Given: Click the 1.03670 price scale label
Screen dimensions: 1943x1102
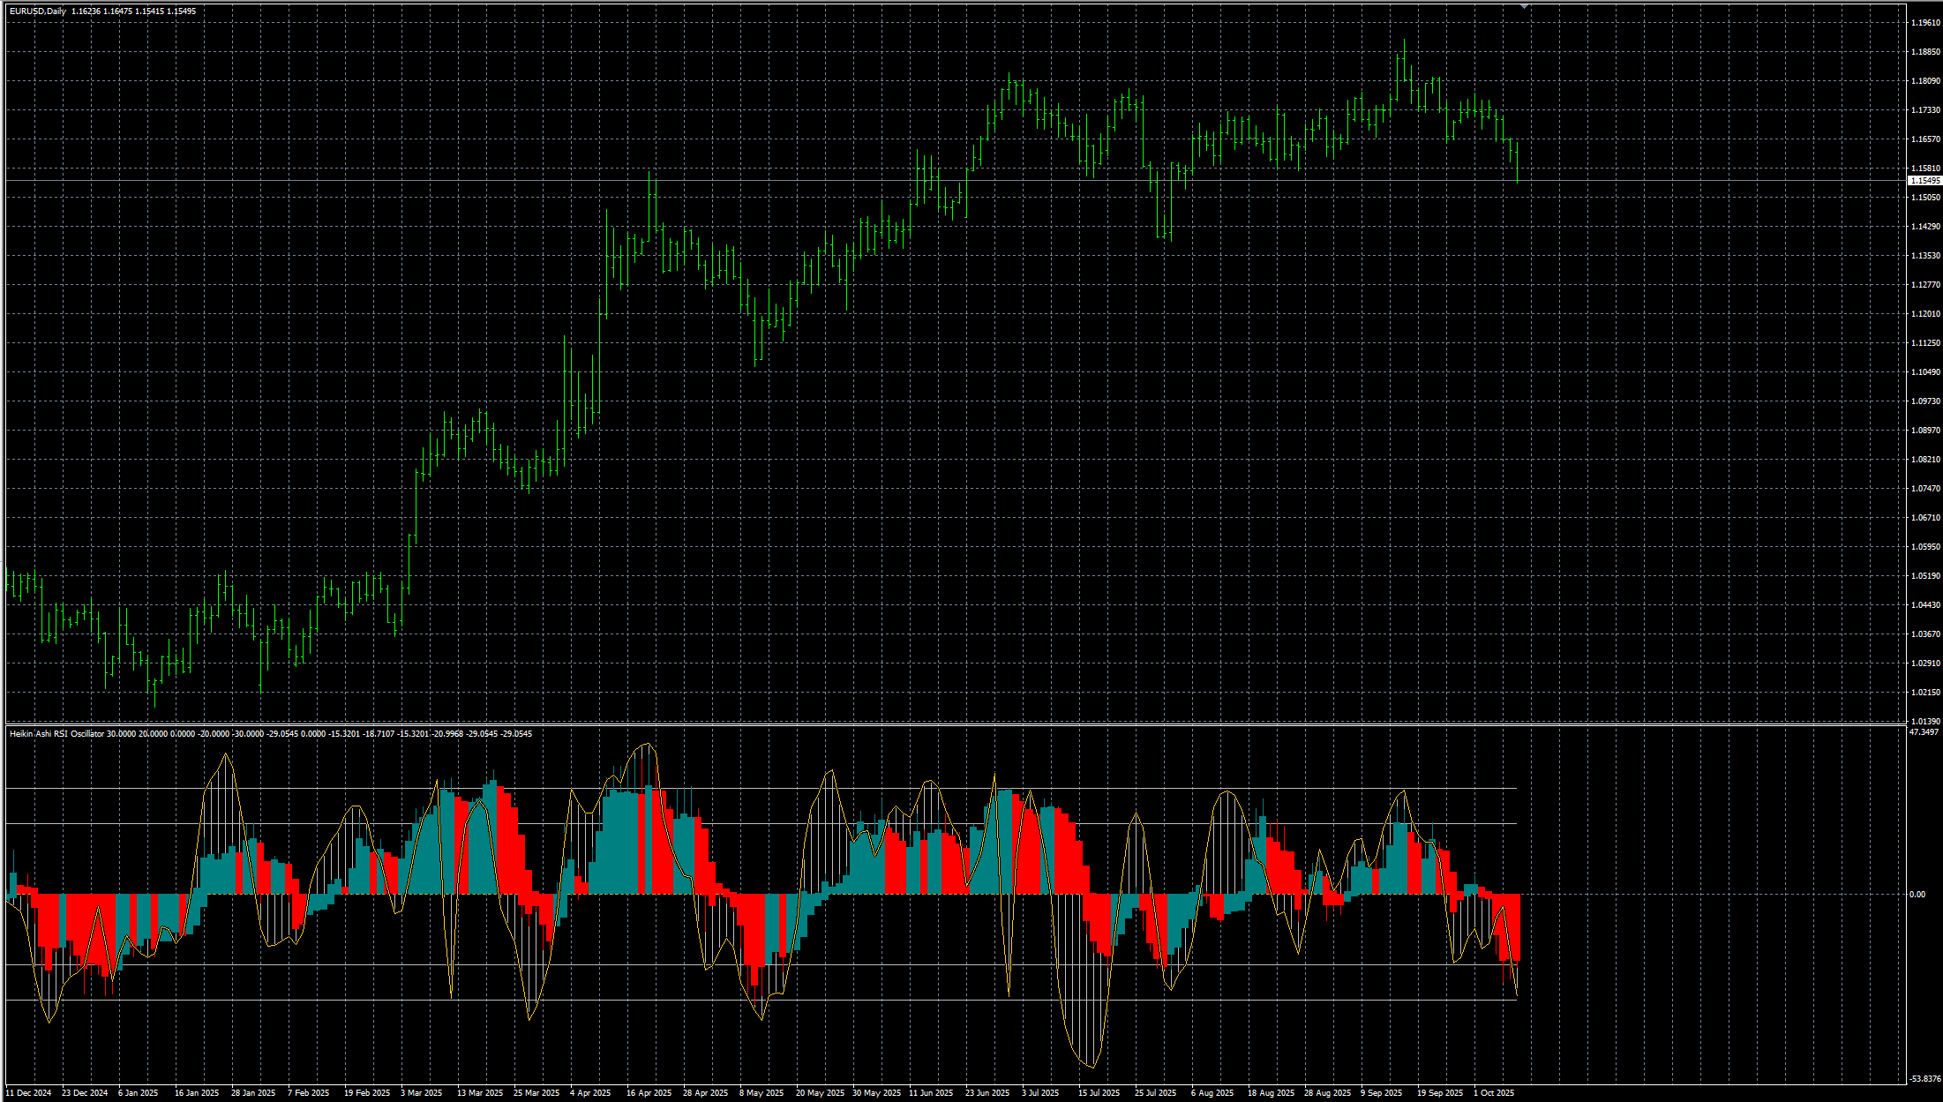Looking at the screenshot, I should 1925,634.
